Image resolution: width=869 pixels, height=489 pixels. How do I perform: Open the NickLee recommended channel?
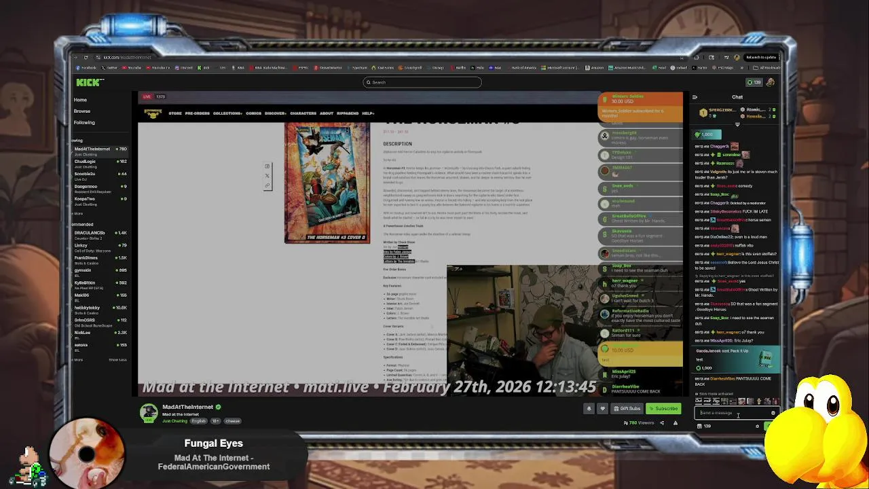coord(99,334)
